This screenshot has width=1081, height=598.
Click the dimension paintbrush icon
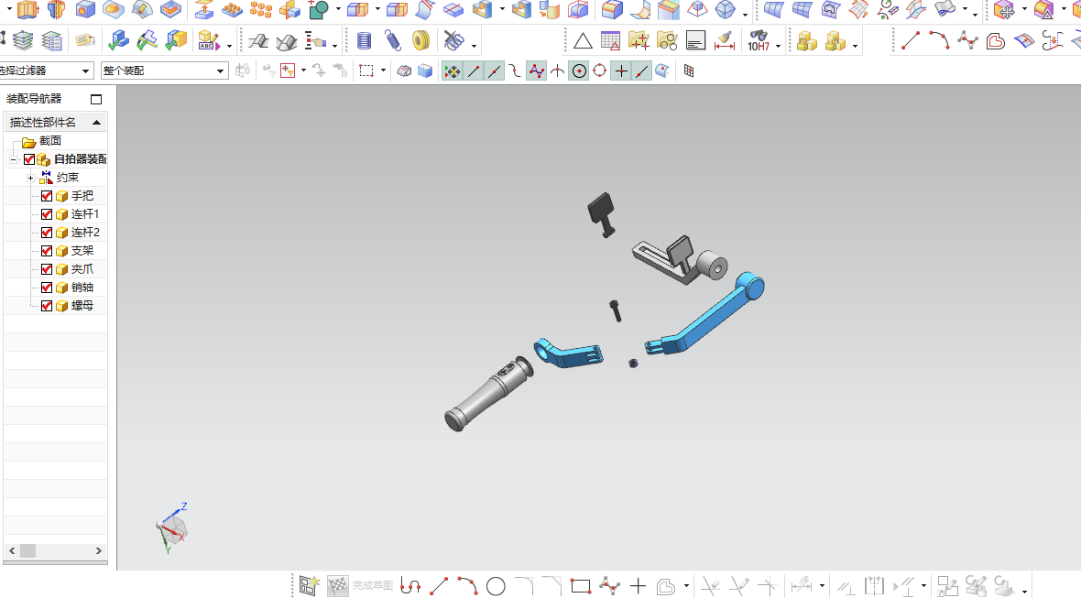click(724, 41)
